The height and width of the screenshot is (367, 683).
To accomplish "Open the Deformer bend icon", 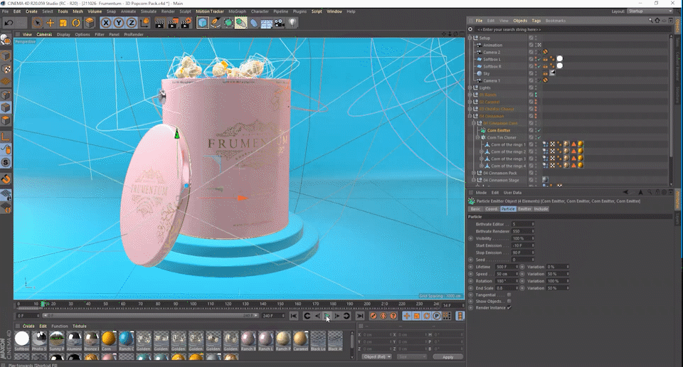I will click(x=254, y=23).
